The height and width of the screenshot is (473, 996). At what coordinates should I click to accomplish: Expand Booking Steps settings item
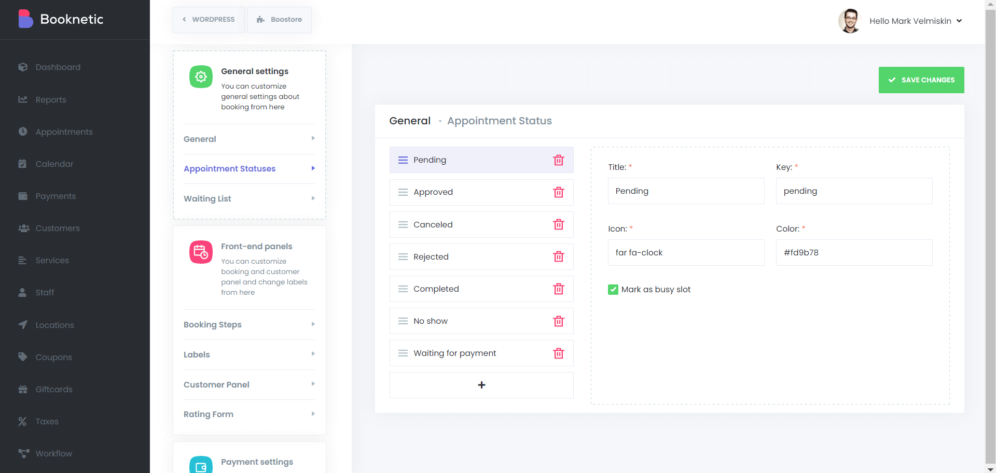click(249, 324)
